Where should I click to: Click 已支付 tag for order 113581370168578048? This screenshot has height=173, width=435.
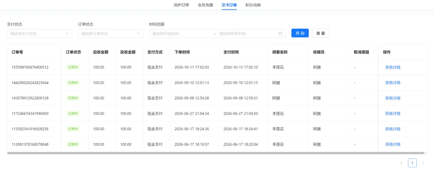(73, 144)
